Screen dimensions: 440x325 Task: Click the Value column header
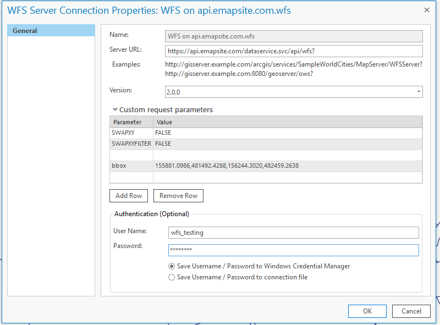tap(287, 122)
